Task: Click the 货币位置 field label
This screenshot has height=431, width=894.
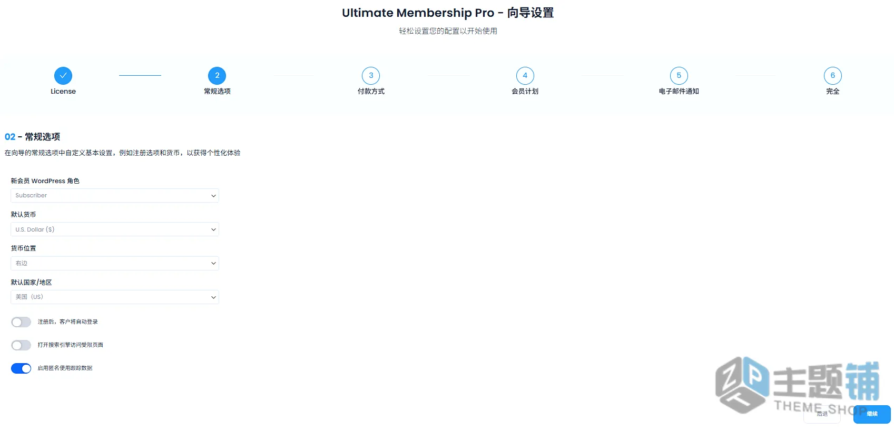Action: coord(23,248)
